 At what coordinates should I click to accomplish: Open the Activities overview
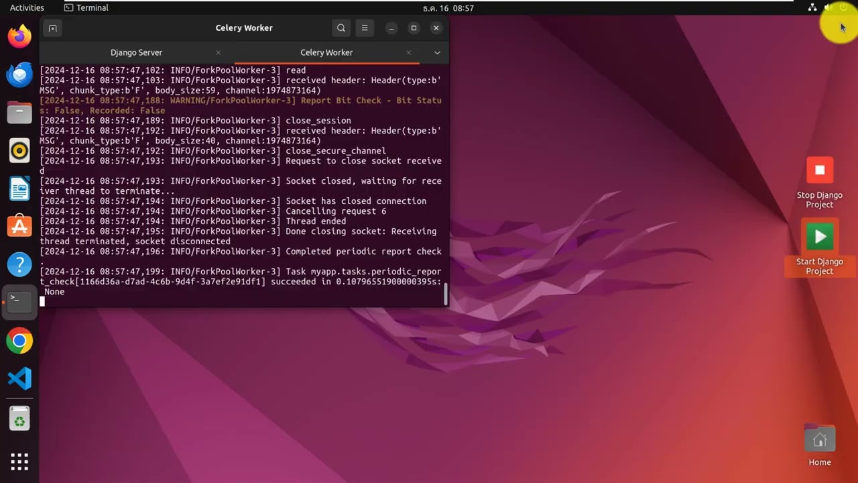[x=27, y=8]
